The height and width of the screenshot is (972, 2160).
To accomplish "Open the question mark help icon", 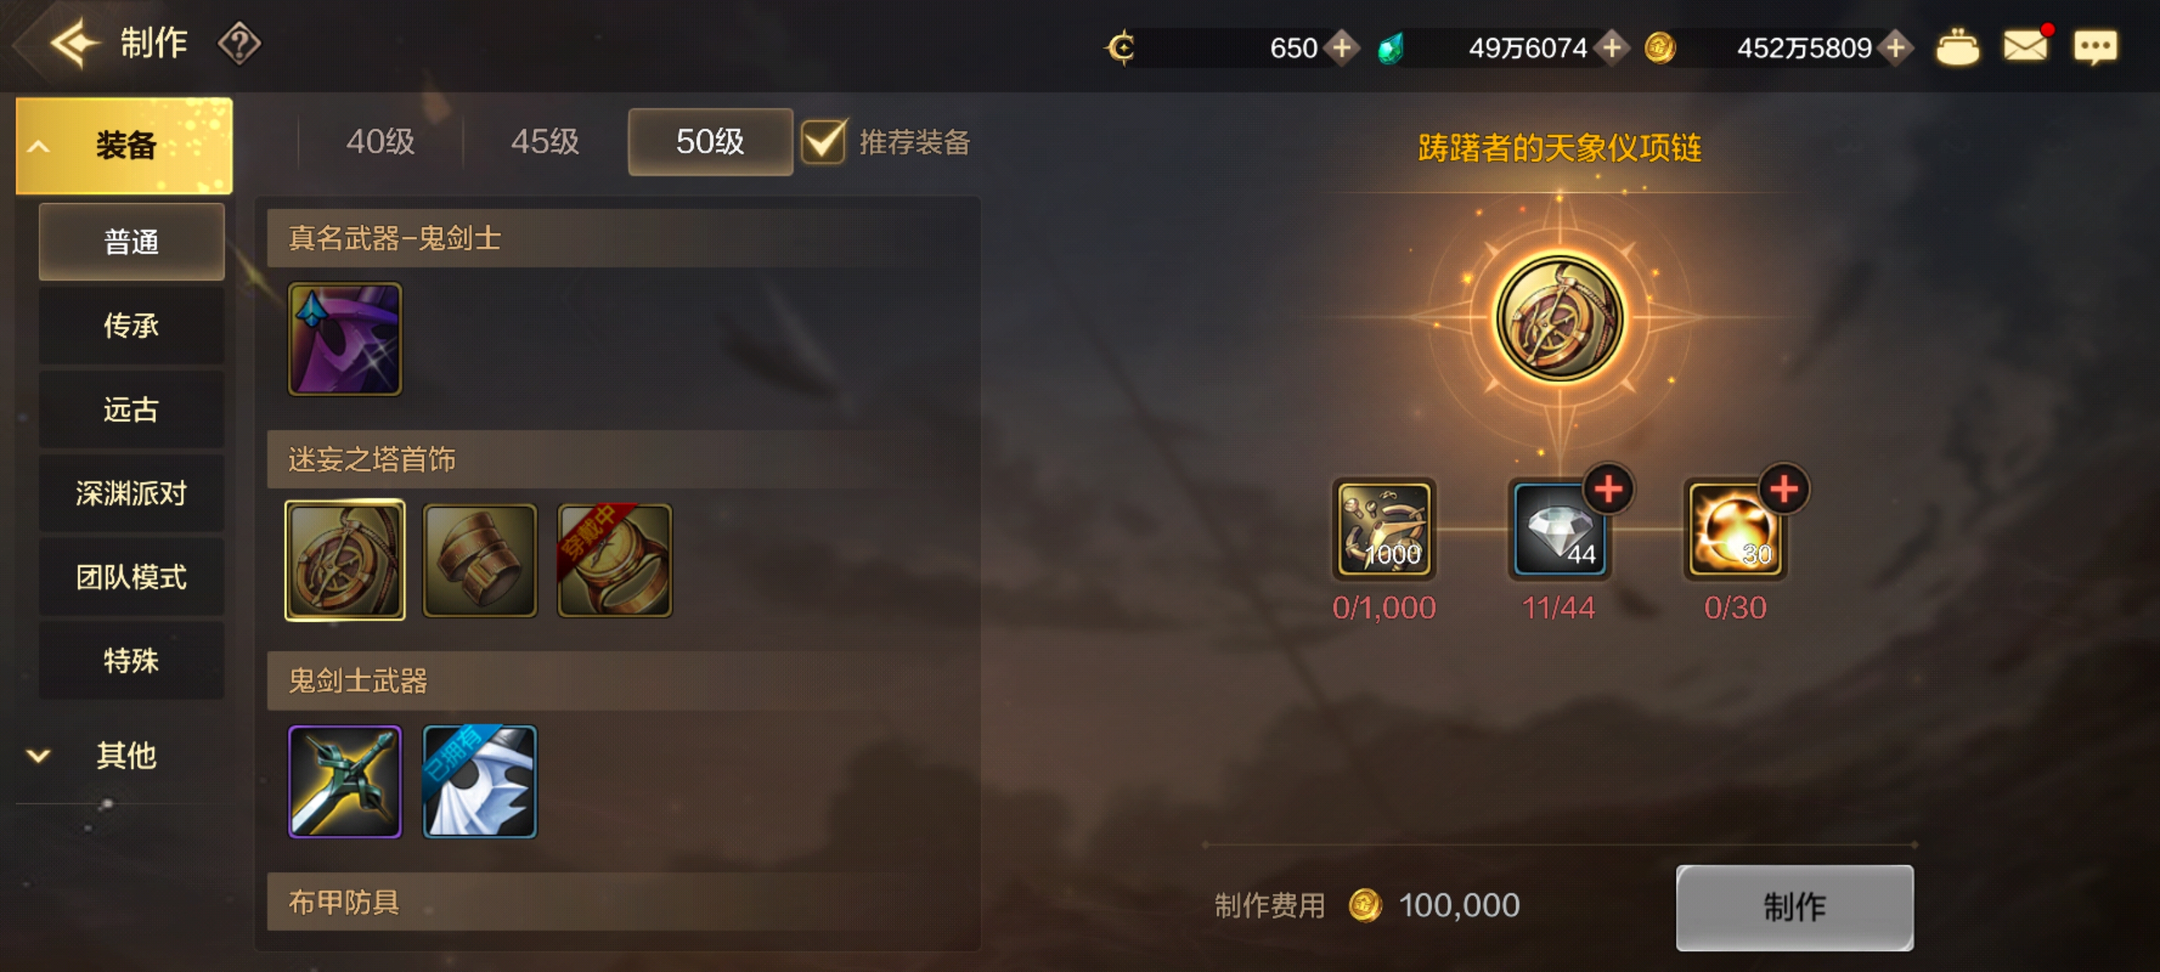I will point(239,44).
